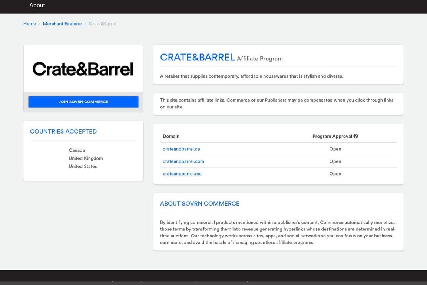Click Open status for crateandbarrel.ca
Image resolution: width=427 pixels, height=285 pixels.
pyautogui.click(x=335, y=149)
